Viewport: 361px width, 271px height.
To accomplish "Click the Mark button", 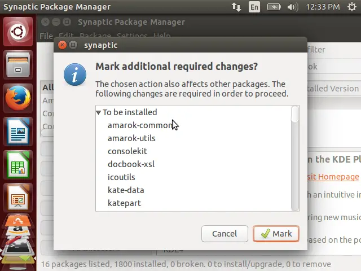I will tap(276, 234).
